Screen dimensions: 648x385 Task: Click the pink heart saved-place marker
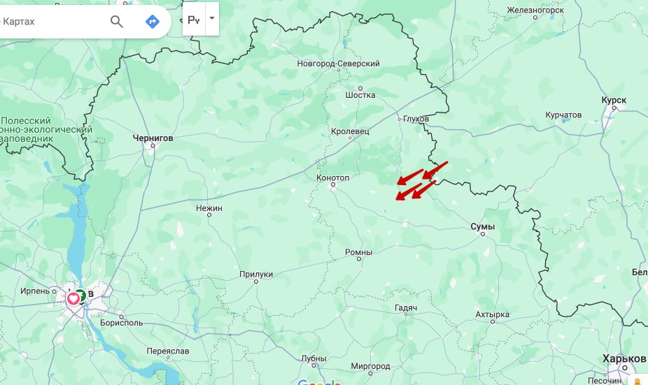tap(73, 298)
